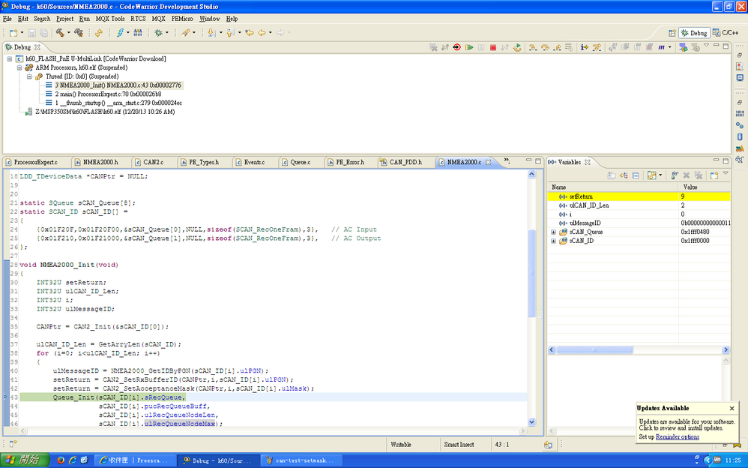Open the can-test-setmask taskbar item
Viewport: 748px width, 468px height.
tap(303, 460)
